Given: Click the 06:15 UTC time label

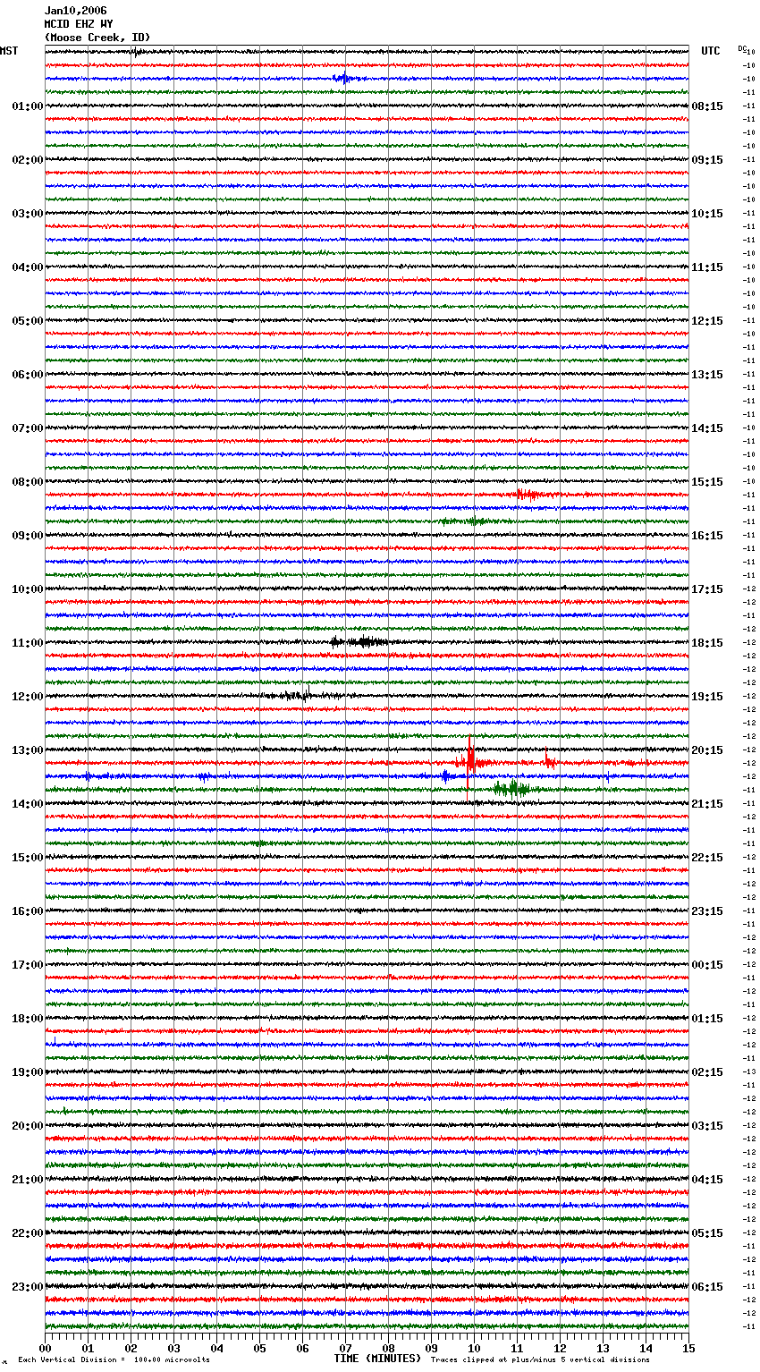Looking at the screenshot, I should 707,1287.
